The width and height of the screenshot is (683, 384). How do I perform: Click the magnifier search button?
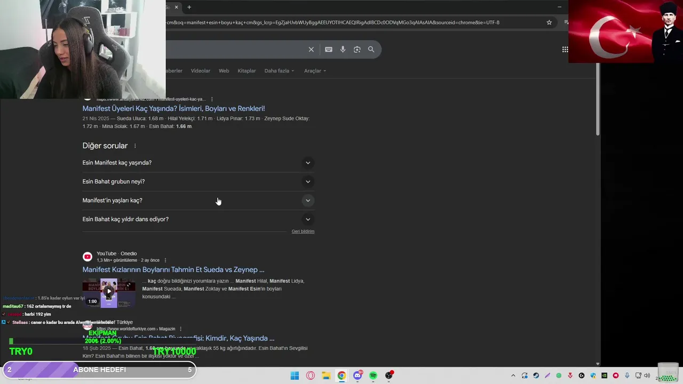(x=371, y=50)
